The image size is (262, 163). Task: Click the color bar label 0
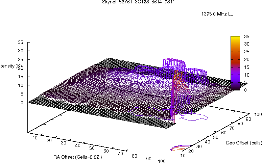(x=245, y=90)
